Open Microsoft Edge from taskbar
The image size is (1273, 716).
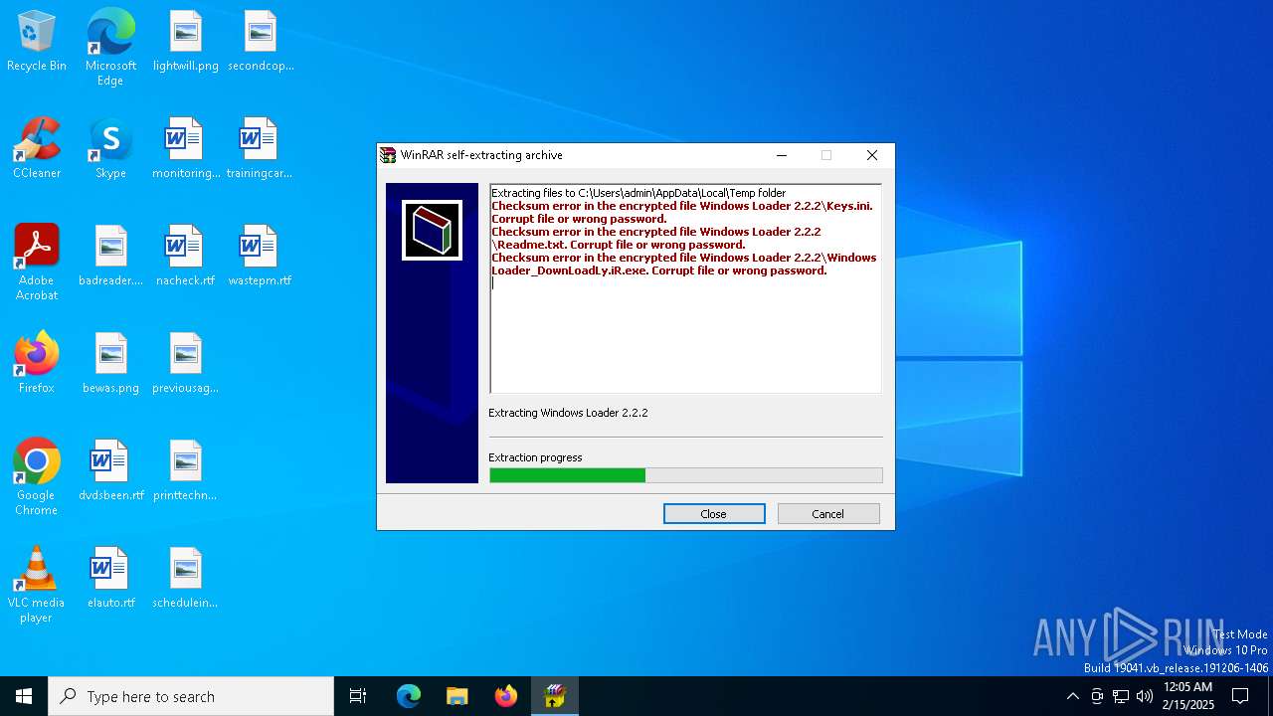pos(409,696)
